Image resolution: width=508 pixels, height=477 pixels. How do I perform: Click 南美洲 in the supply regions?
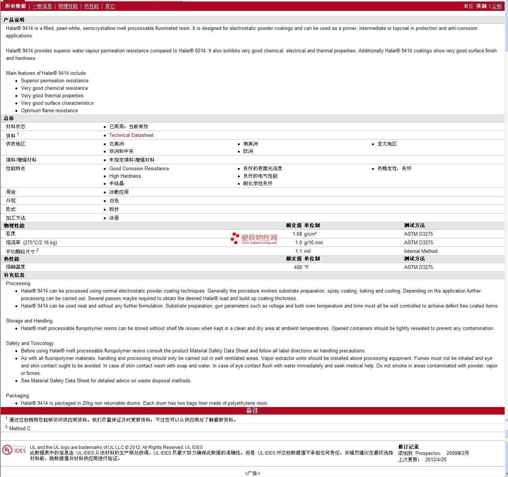(251, 144)
